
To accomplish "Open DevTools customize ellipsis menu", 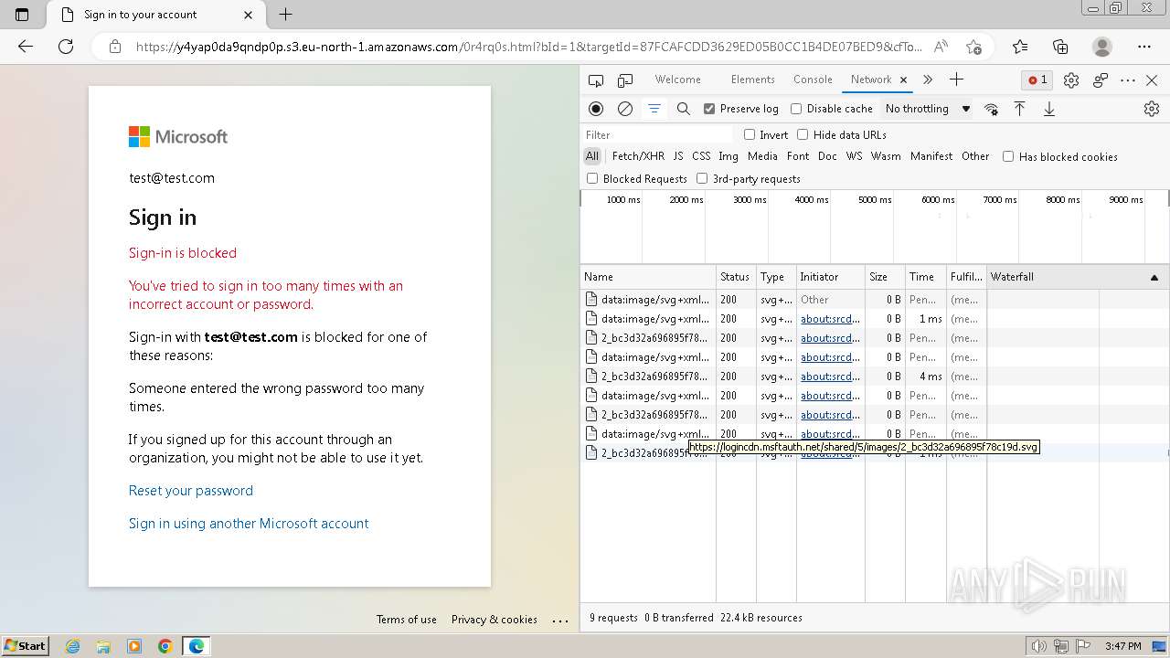I will (1128, 80).
